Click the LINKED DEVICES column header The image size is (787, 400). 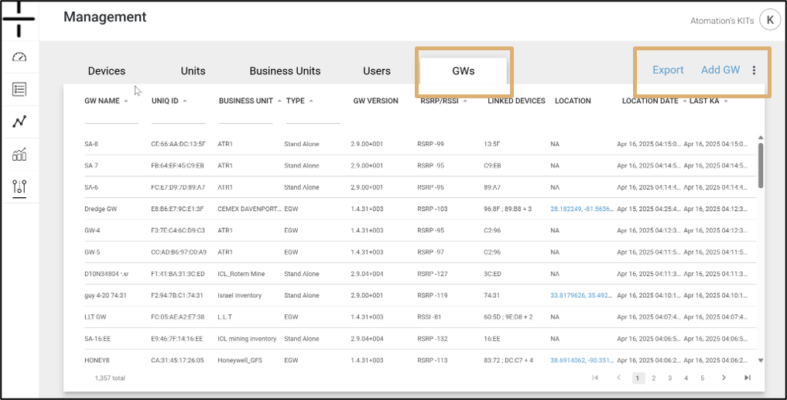tap(516, 101)
